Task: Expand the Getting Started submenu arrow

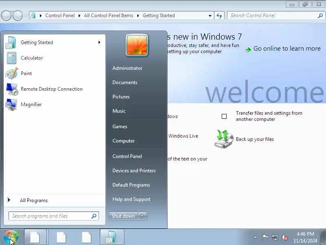Action: pos(99,42)
